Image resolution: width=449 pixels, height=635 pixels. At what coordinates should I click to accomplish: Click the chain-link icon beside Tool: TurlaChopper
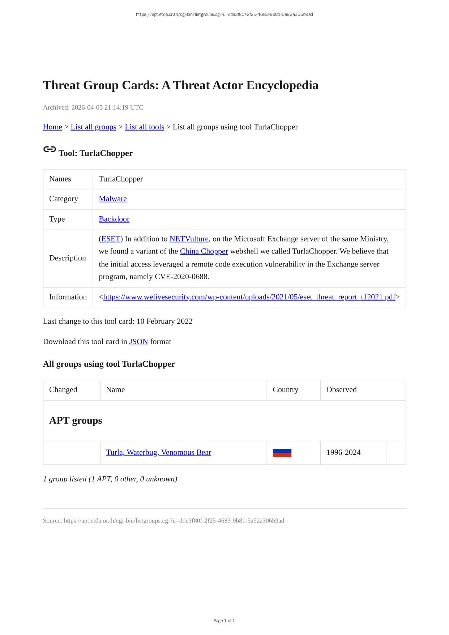click(50, 149)
